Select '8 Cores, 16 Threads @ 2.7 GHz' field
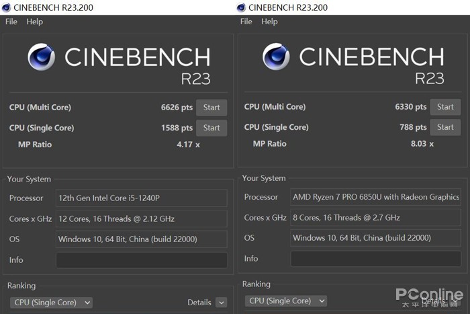The width and height of the screenshot is (470, 314). tap(375, 217)
